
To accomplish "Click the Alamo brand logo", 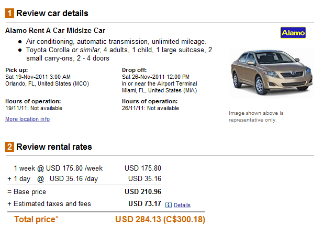I will point(293,33).
